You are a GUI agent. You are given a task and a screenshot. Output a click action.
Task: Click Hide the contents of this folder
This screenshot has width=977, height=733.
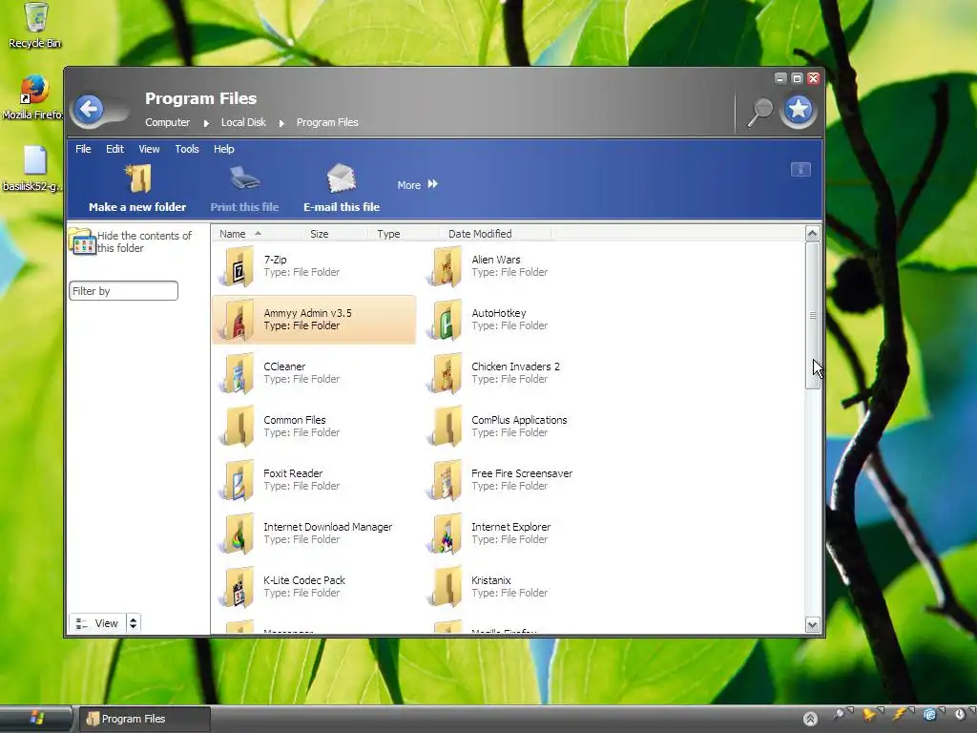coord(131,241)
